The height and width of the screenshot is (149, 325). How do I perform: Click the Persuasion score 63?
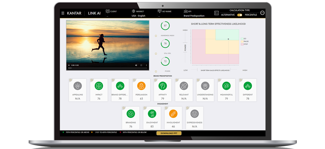click(141, 99)
